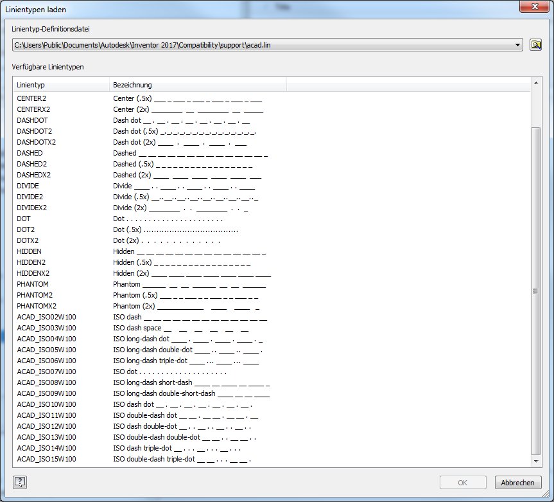Click the 'ISO double-dash triple-dot' description
Screen dimensions: 554x502
[x=182, y=459]
